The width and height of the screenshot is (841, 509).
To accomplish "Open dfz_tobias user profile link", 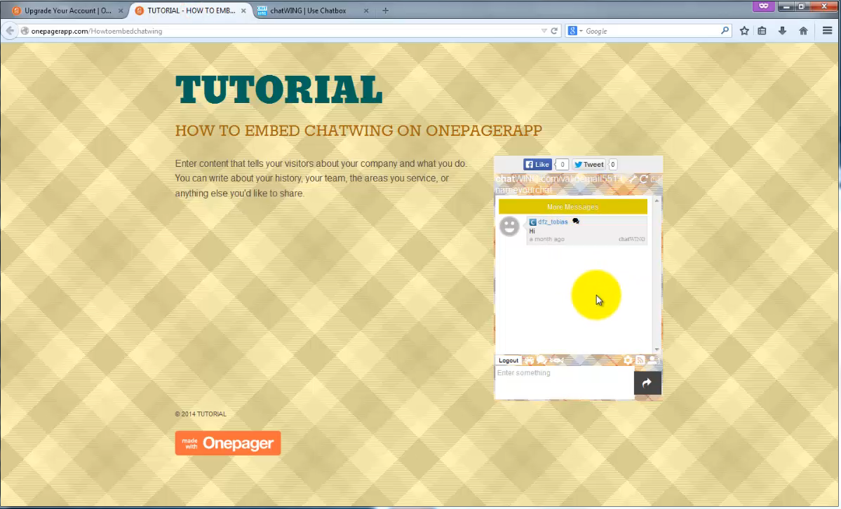I will coord(553,222).
